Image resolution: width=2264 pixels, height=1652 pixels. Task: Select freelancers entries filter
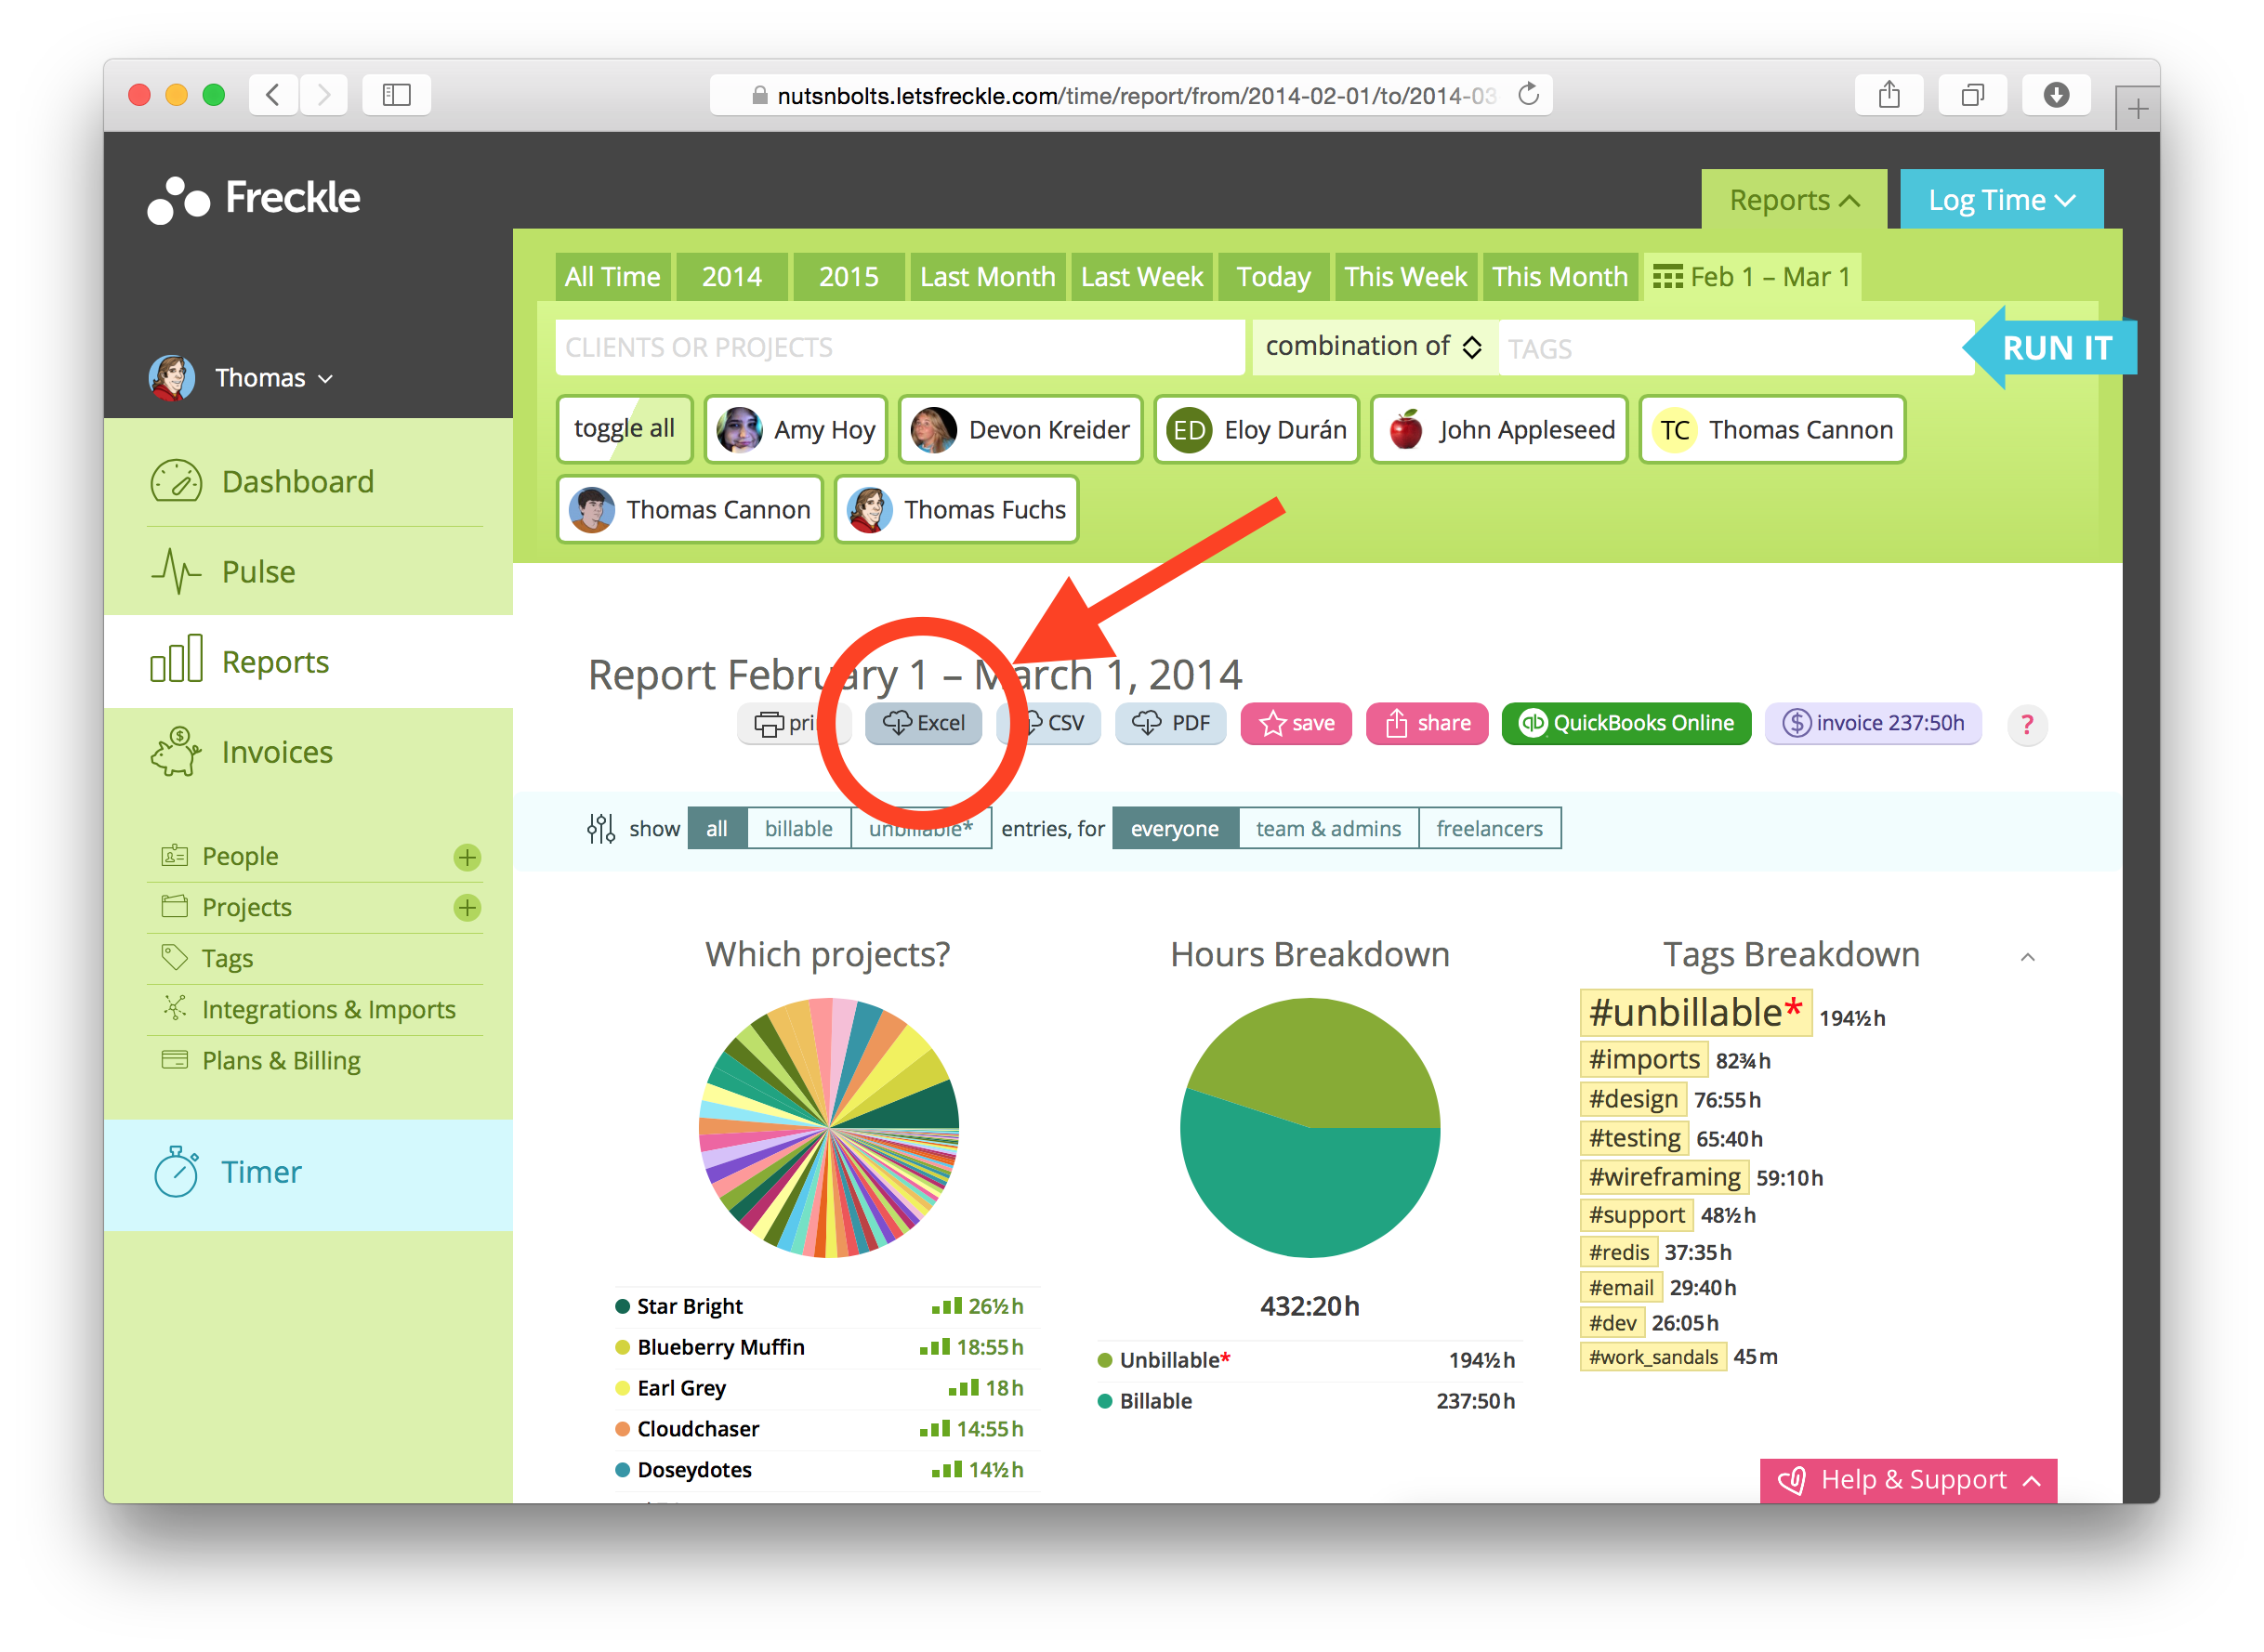coord(1489,828)
